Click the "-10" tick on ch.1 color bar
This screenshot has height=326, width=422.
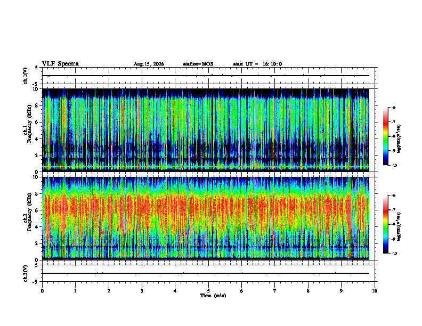pos(394,166)
